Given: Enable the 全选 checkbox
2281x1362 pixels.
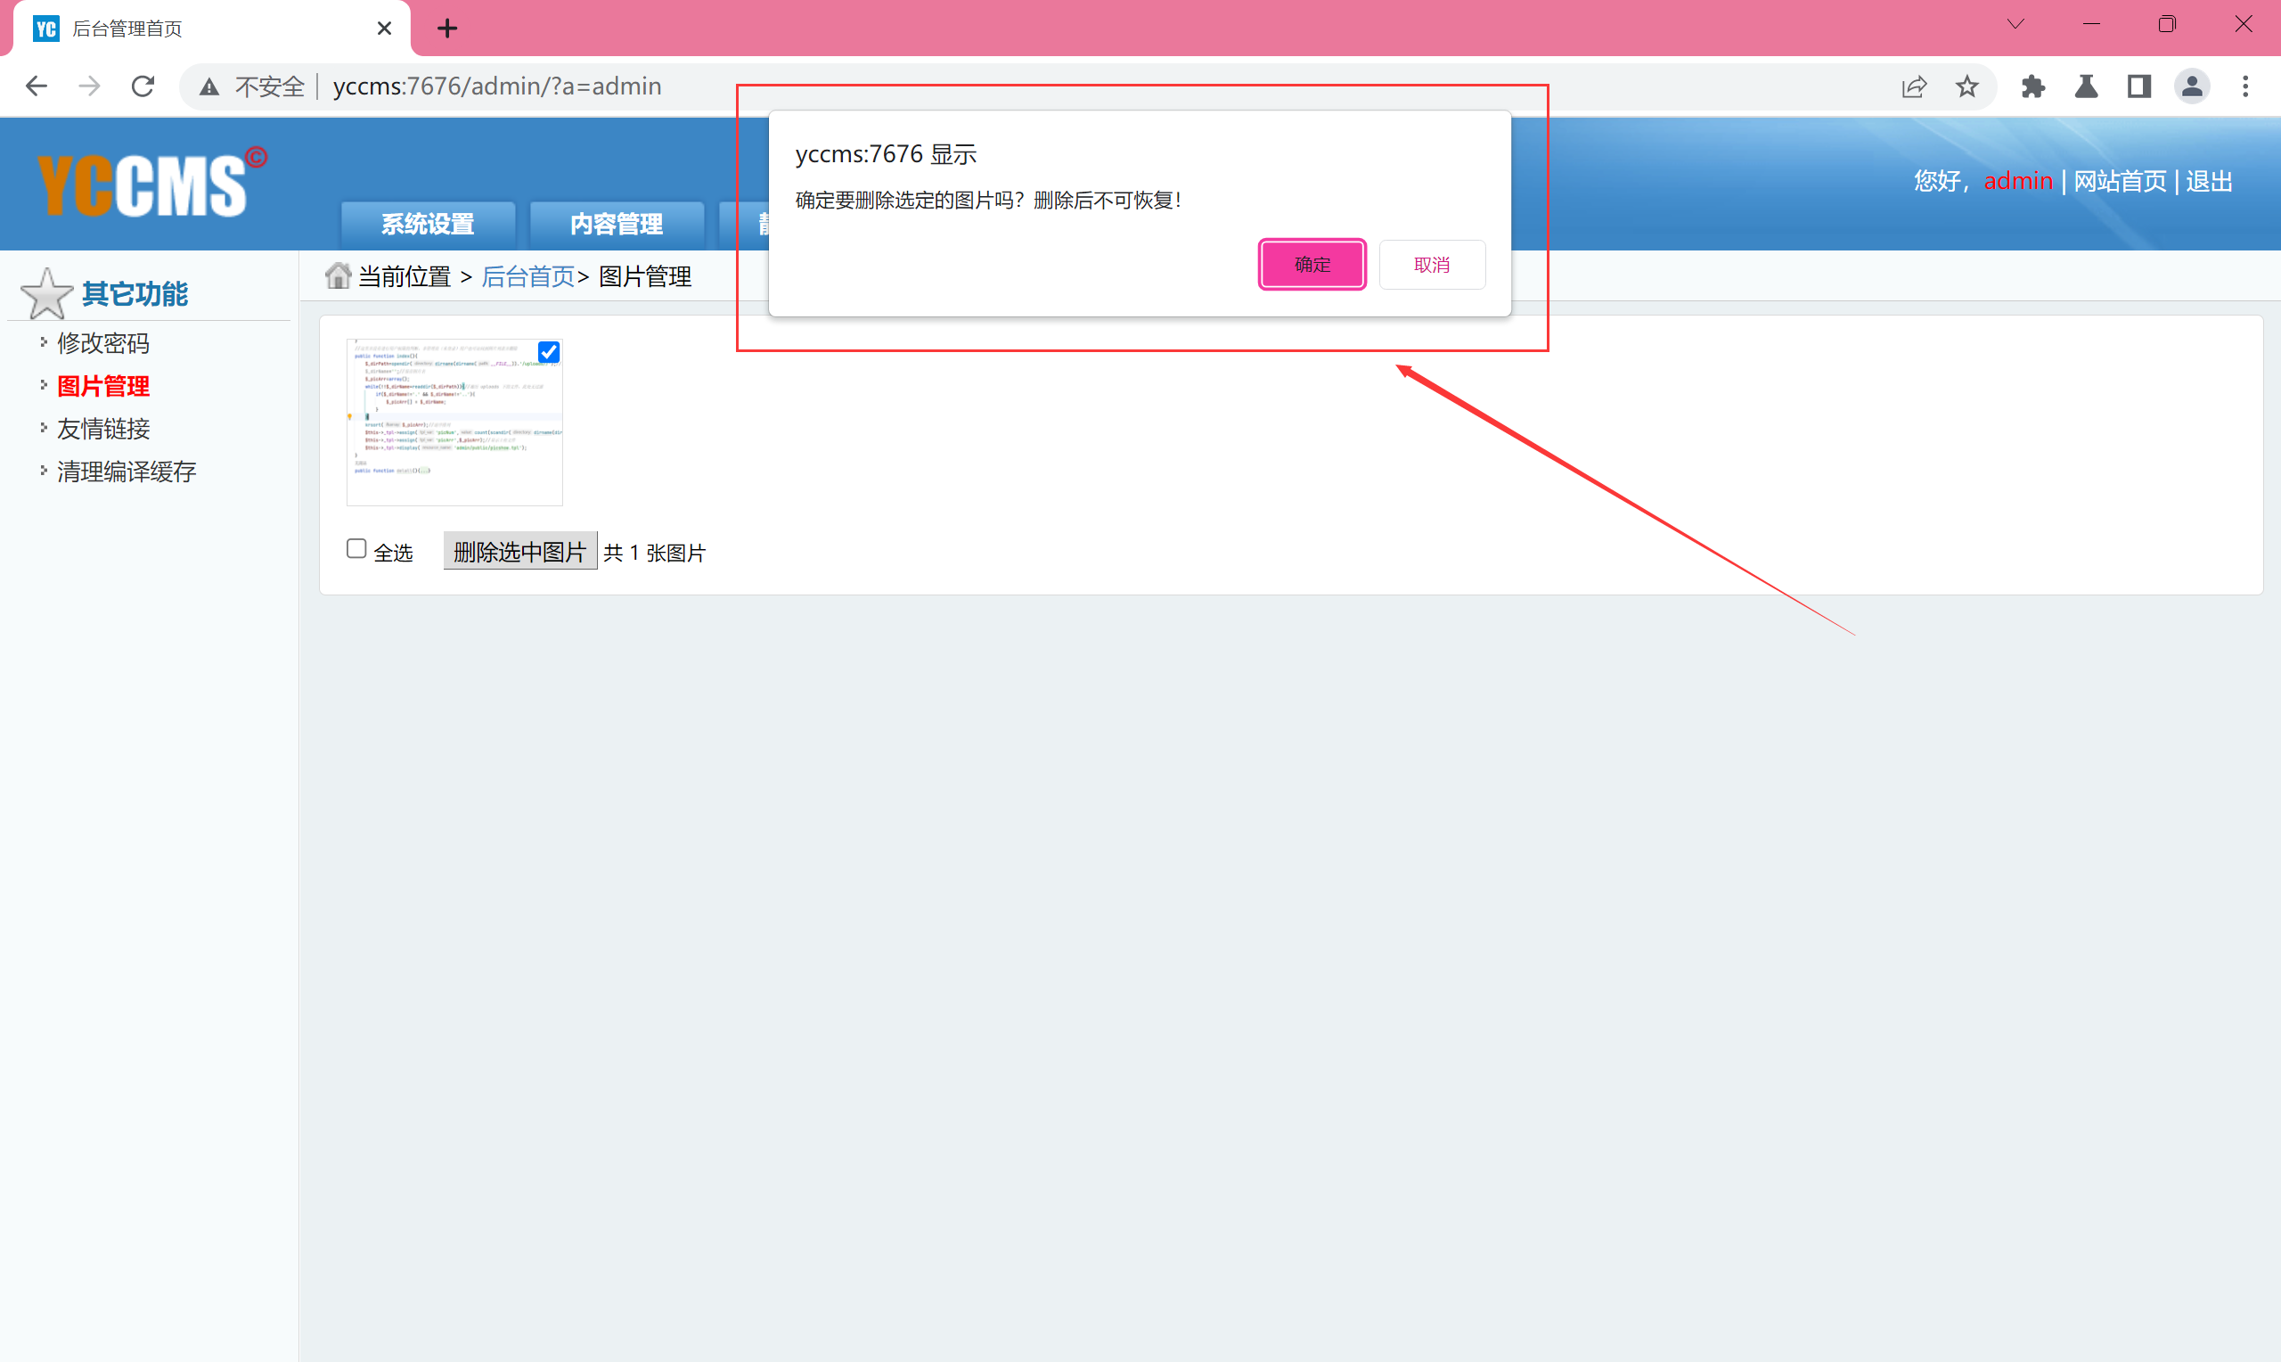Looking at the screenshot, I should click(x=356, y=549).
